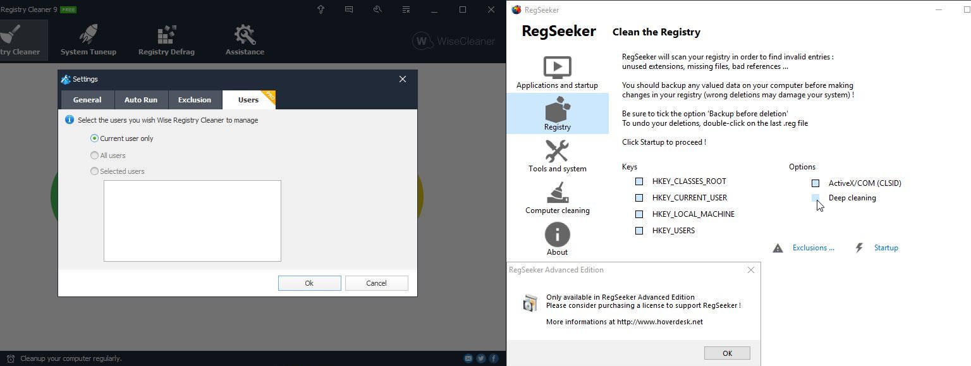Image resolution: width=971 pixels, height=366 pixels.
Task: Click the lightning bolt icon beside Startup
Action: coord(859,248)
